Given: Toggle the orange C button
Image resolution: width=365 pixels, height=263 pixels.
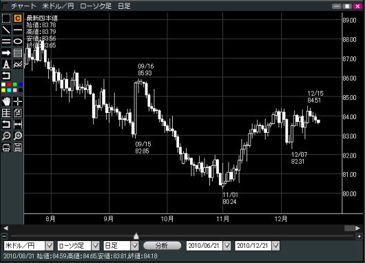Looking at the screenshot, I should click(x=18, y=18).
